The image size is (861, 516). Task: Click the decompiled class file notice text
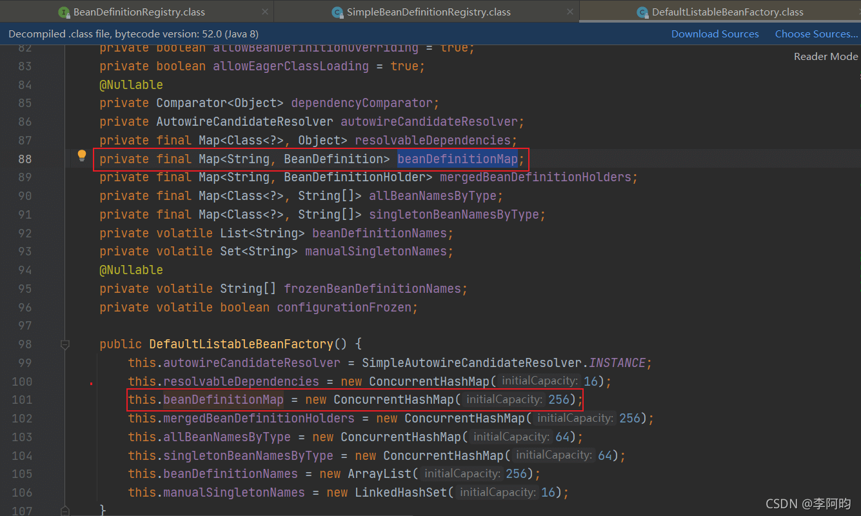click(x=134, y=34)
